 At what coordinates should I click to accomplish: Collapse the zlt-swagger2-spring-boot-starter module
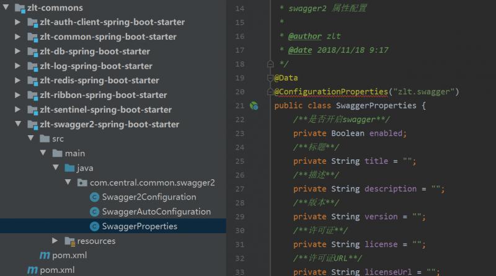[x=17, y=125]
